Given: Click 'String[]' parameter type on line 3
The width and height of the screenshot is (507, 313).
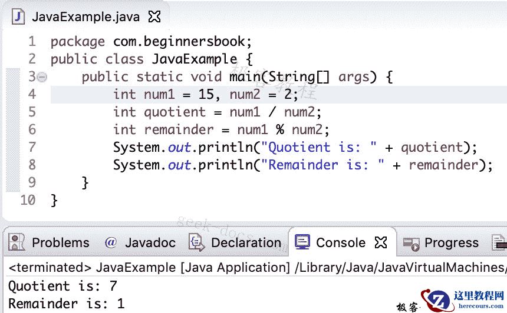Looking at the screenshot, I should 299,77.
